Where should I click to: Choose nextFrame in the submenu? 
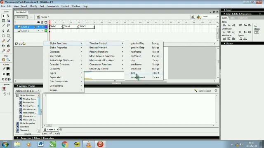pos(144,52)
